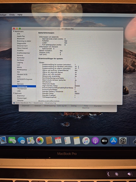Choose FireWire in the sidebar
Viewport: 136px width, 182px height.
tap(20, 51)
